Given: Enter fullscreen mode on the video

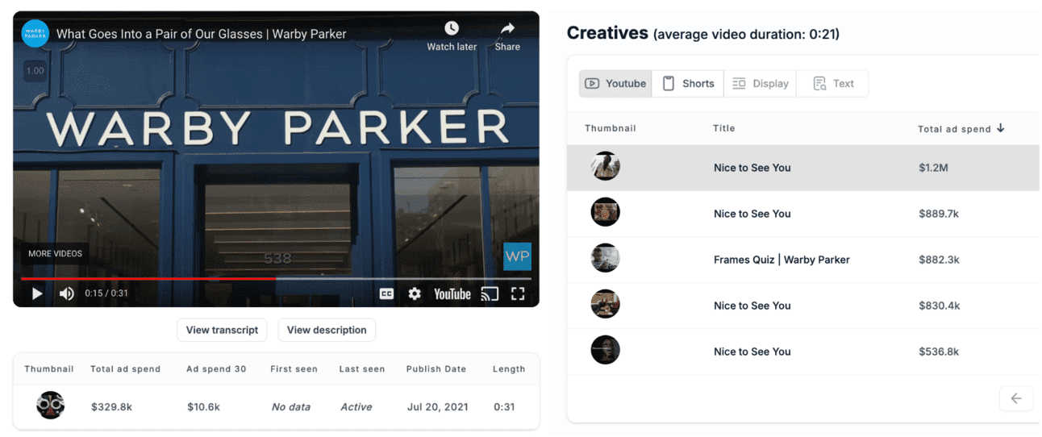Looking at the screenshot, I should click(518, 293).
